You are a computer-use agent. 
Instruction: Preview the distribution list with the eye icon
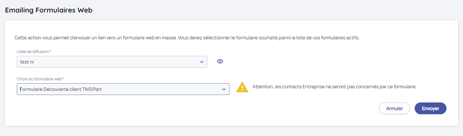tap(220, 61)
